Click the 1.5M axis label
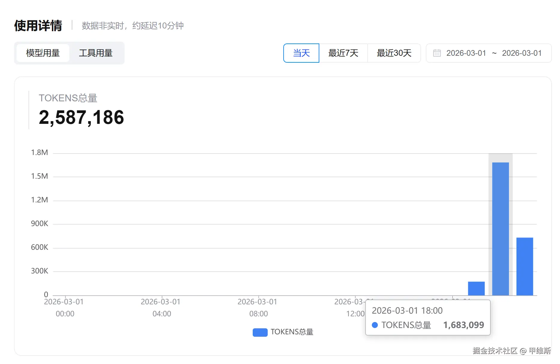 (40, 176)
